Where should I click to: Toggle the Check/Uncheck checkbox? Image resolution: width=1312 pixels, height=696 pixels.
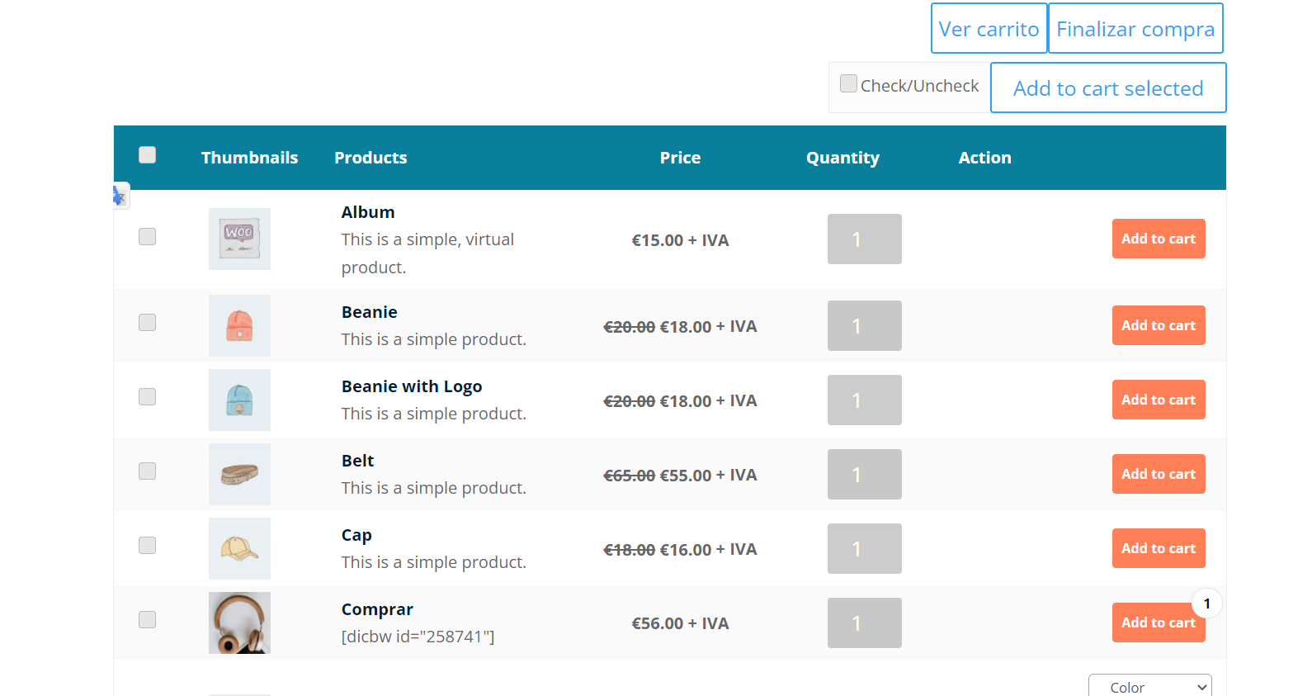848,83
